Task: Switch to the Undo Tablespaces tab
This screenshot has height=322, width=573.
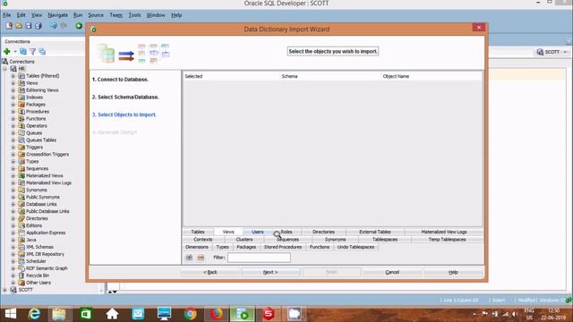Action: [x=356, y=247]
